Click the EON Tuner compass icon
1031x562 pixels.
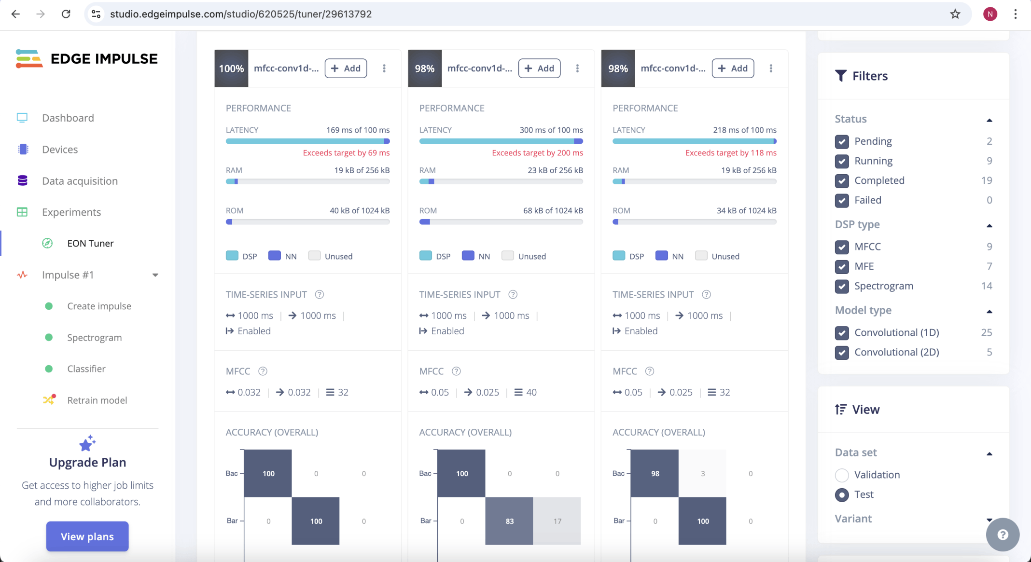(47, 243)
